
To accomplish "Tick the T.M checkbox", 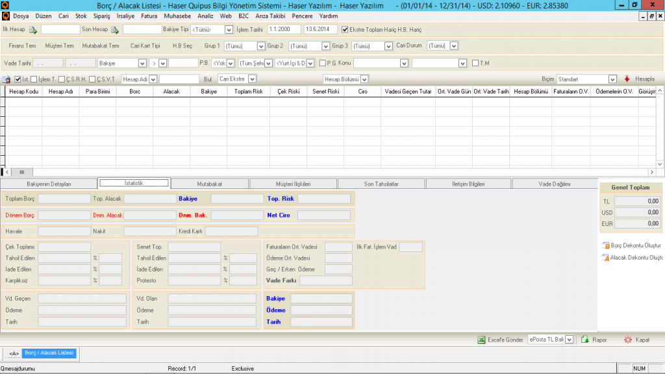I will click(475, 63).
